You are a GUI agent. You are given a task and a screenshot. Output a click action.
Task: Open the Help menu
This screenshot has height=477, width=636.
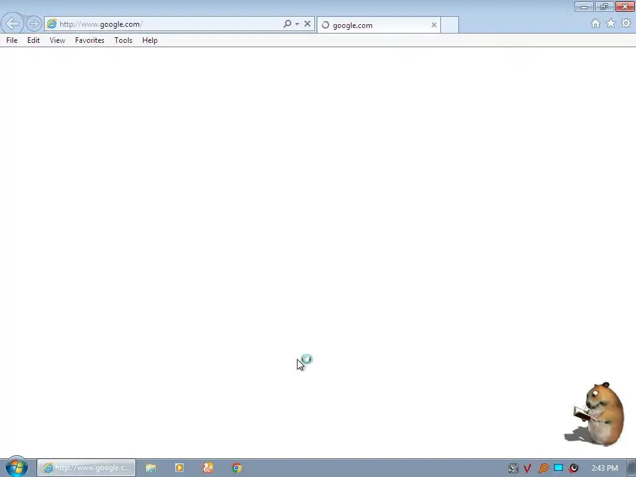[150, 40]
